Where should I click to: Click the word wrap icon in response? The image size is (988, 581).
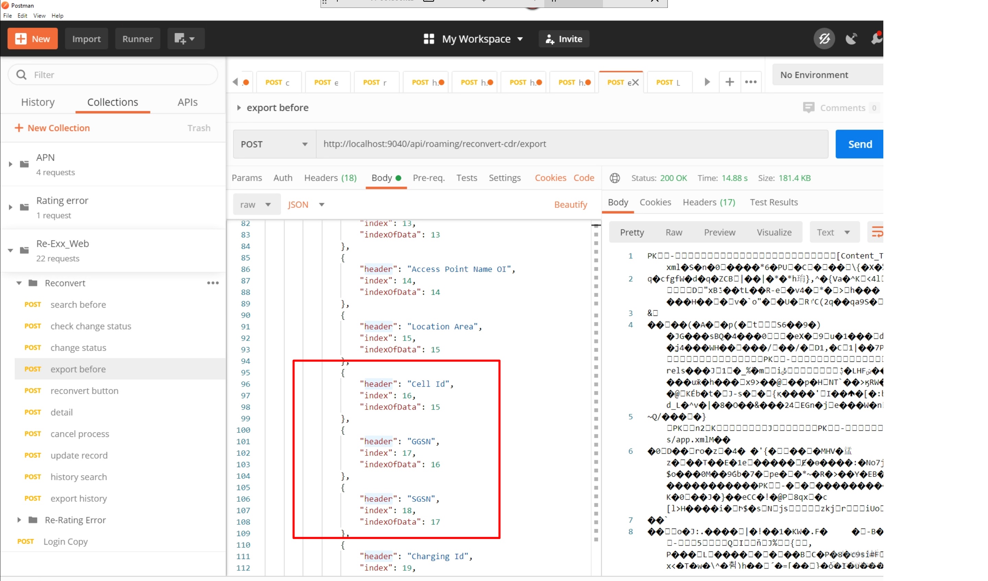(x=877, y=232)
